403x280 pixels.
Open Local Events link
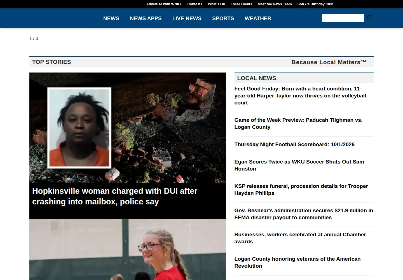tap(241, 4)
